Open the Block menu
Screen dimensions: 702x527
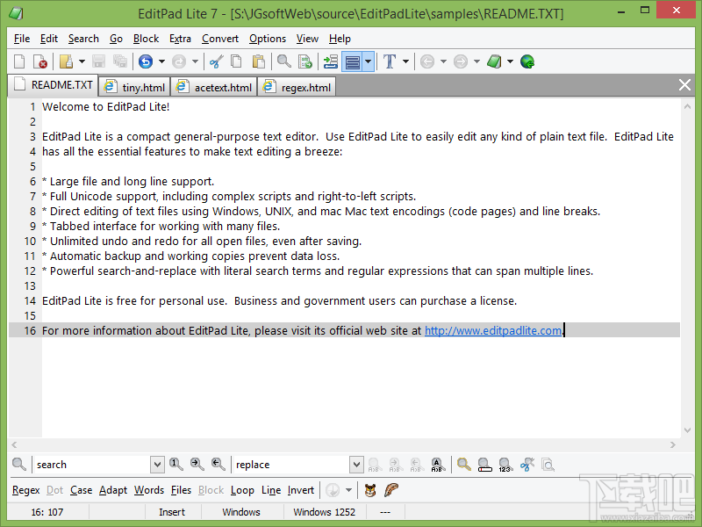point(146,39)
